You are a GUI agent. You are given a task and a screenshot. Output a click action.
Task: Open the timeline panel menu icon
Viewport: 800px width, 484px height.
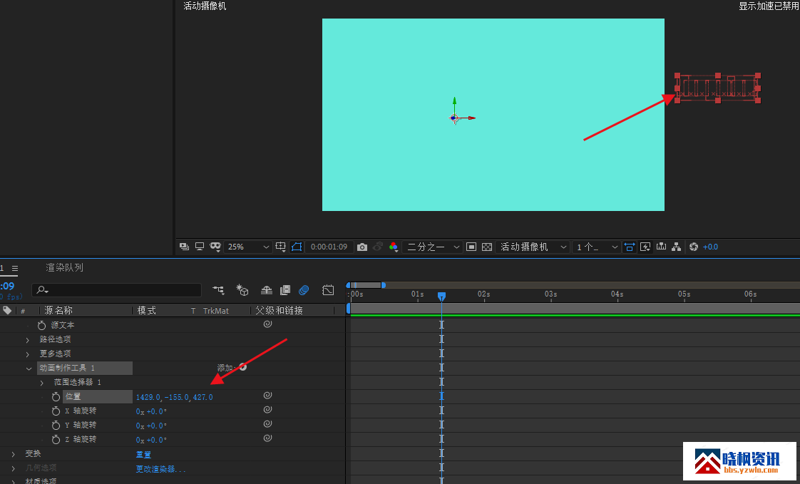(x=15, y=268)
